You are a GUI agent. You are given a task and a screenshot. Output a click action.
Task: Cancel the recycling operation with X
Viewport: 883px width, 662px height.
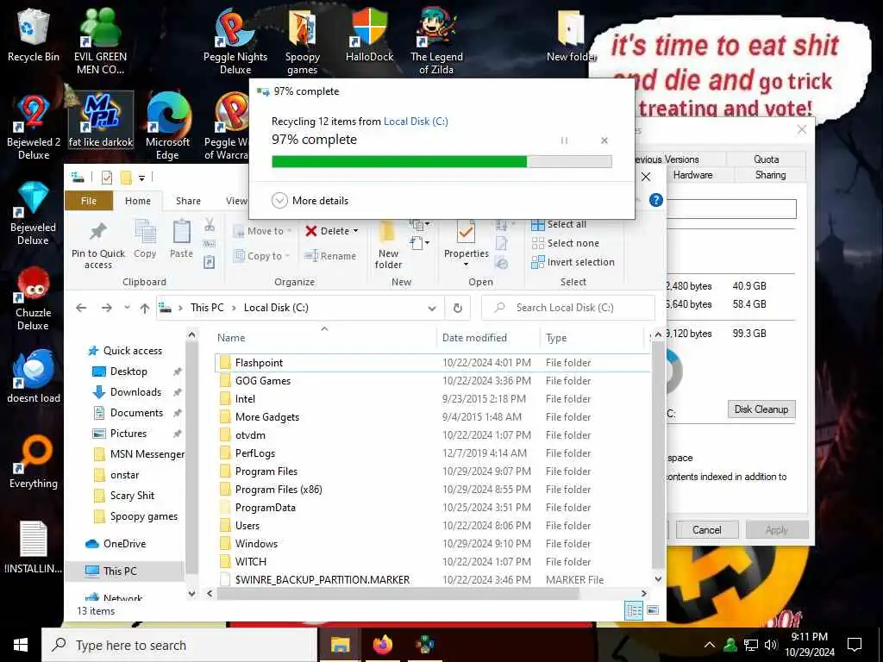[x=604, y=141]
